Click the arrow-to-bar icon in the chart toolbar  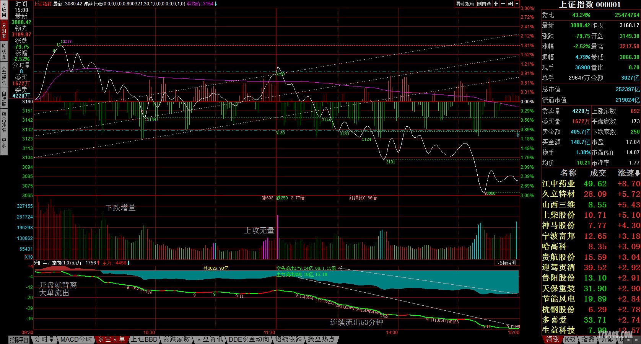pyautogui.click(x=510, y=4)
